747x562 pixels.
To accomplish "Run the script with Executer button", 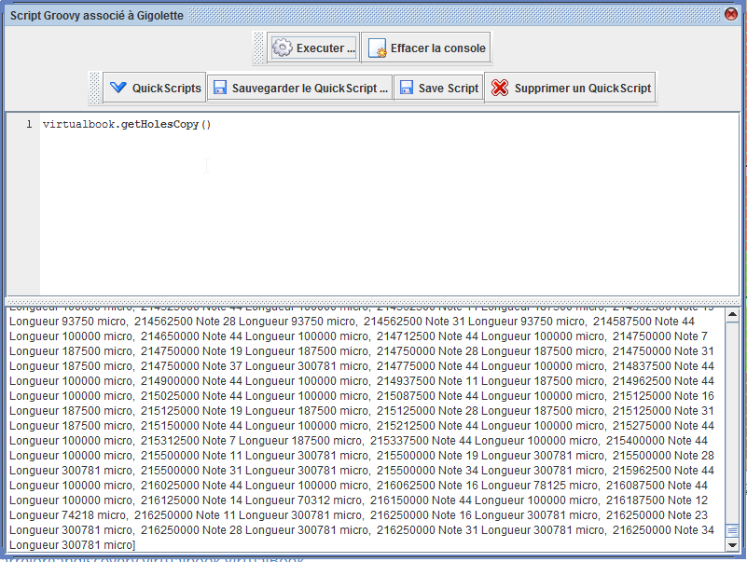I will (313, 48).
